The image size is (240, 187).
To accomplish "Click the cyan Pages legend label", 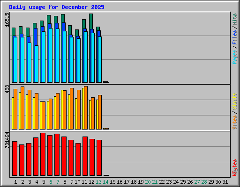I will coord(234,57).
